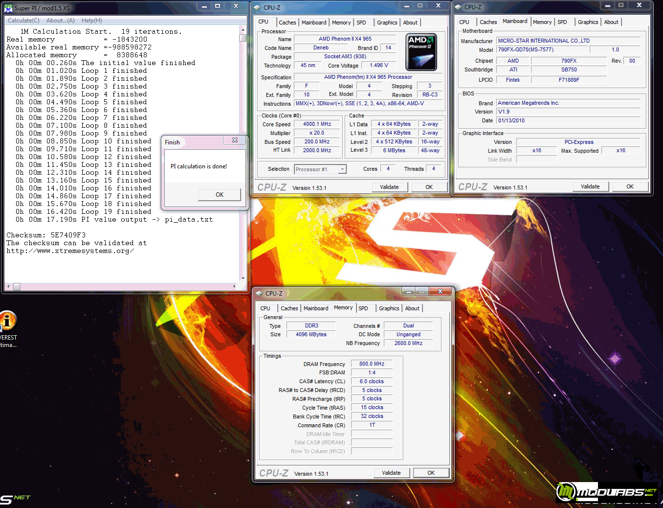This screenshot has width=663, height=508.
Task: Click the top-left CPU-Z window title icon
Action: point(258,7)
